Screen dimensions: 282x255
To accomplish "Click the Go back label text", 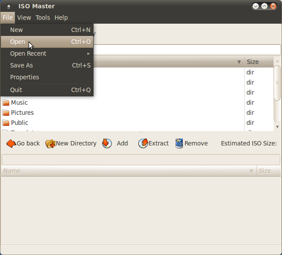I will (x=28, y=143).
